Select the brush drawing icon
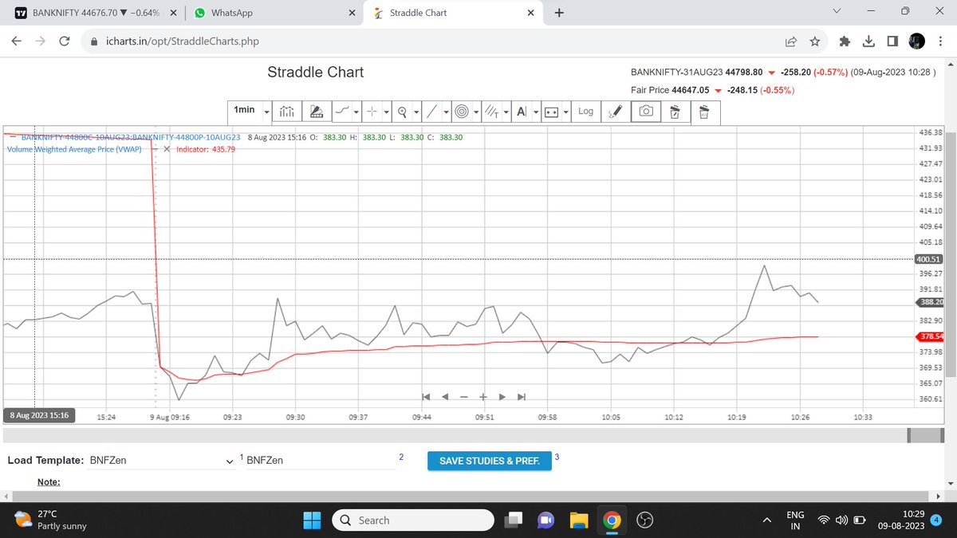Image resolution: width=957 pixels, height=538 pixels. click(615, 112)
